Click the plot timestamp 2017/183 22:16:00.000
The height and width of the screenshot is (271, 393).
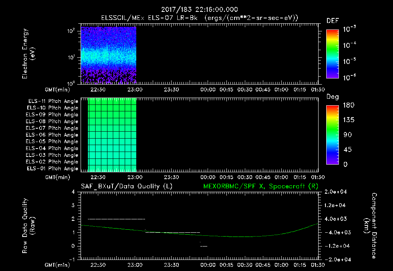[x=199, y=10]
